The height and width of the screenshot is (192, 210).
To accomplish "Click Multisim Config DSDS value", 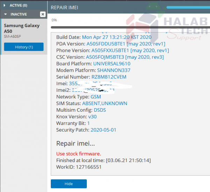I will 100,110.
